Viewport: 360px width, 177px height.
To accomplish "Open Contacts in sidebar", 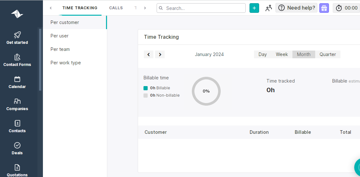I will 17,126.
